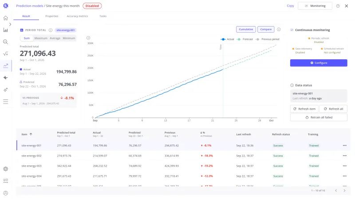Click the chart info icon near y-axis
This screenshot has width=355, height=199.
click(x=88, y=38)
